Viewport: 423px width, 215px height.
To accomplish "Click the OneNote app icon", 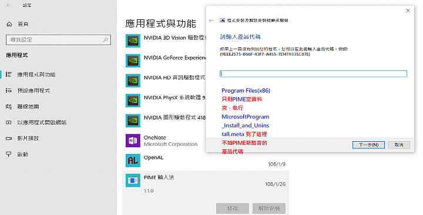I will point(133,141).
